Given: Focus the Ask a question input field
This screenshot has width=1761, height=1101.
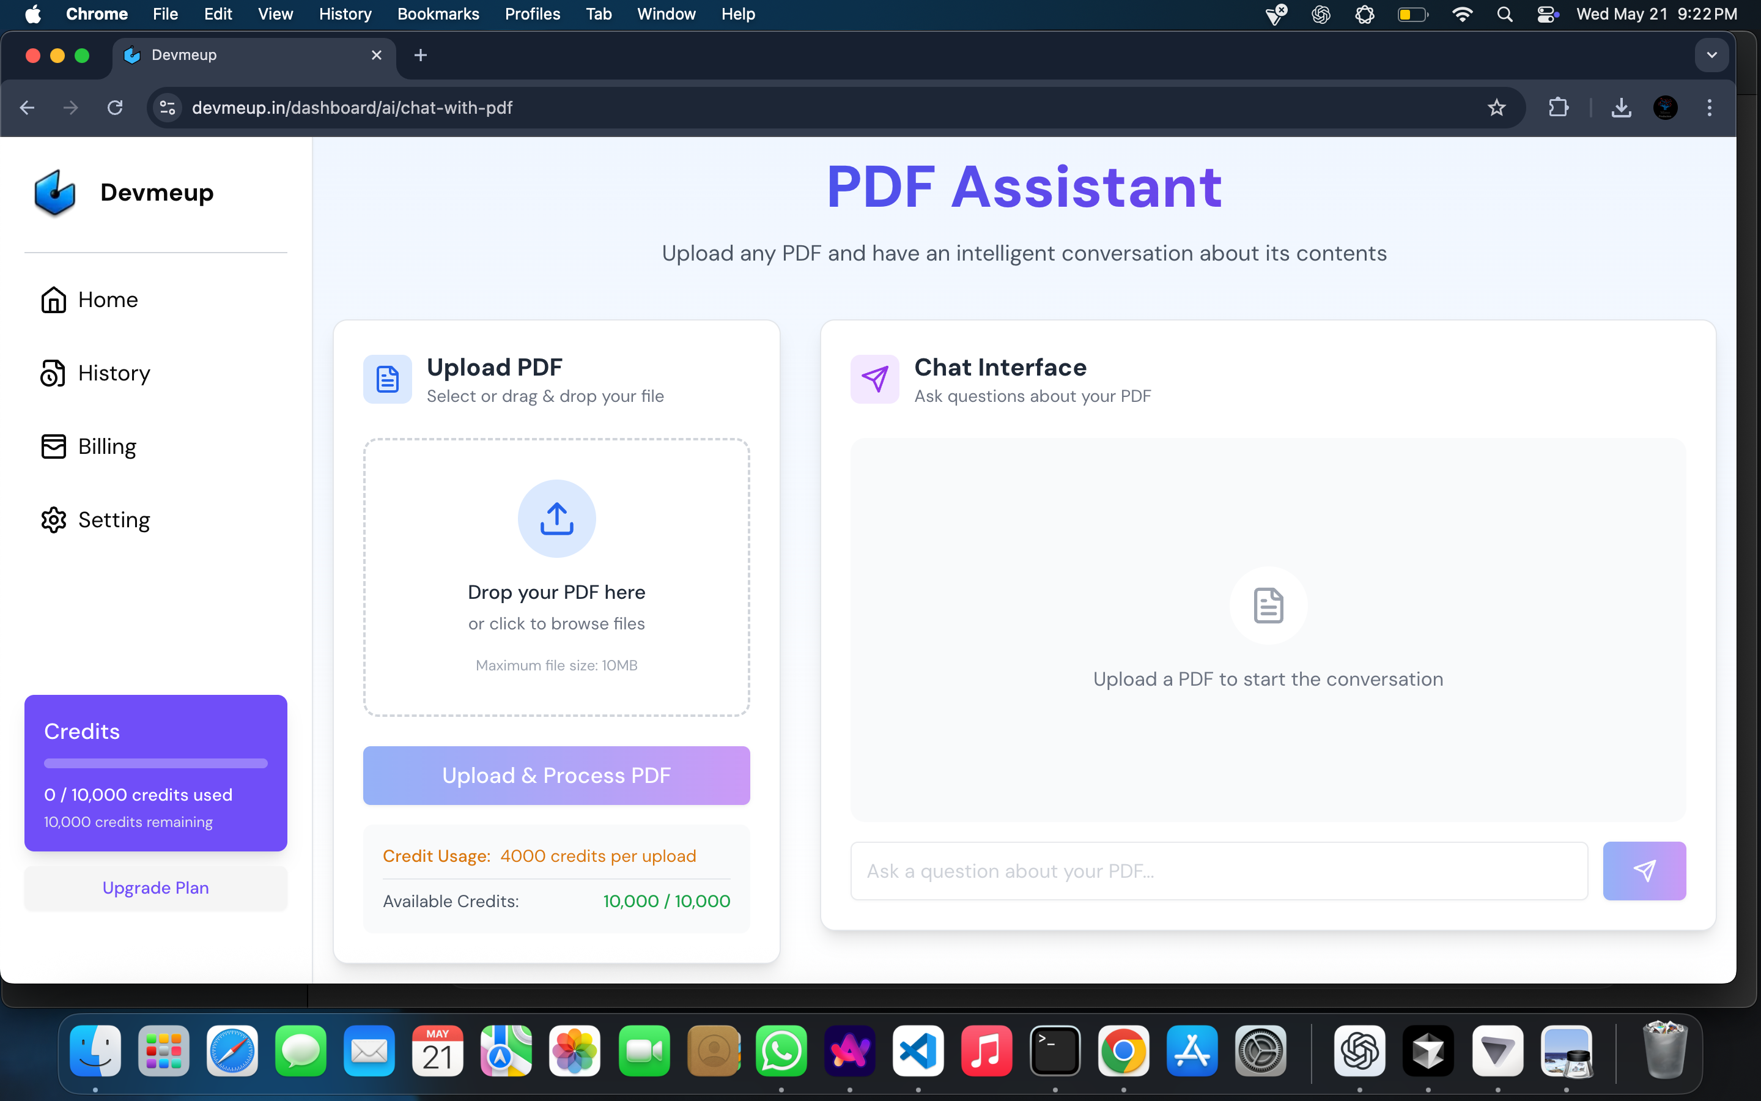Looking at the screenshot, I should pyautogui.click(x=1219, y=871).
